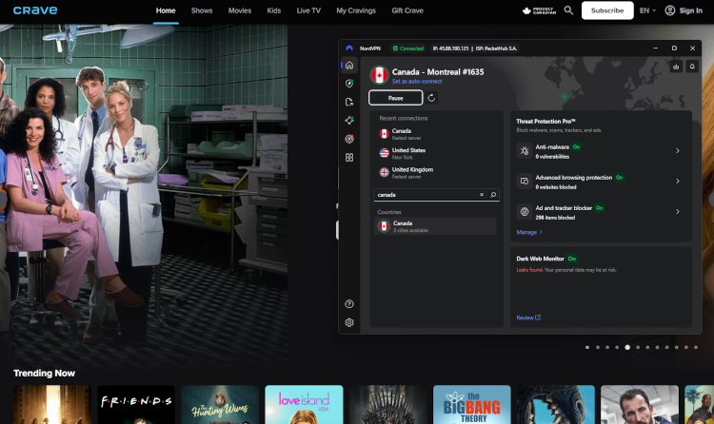Screen dimensions: 714x424
Task: Open NordVPN settings gear icon
Action: (349, 322)
